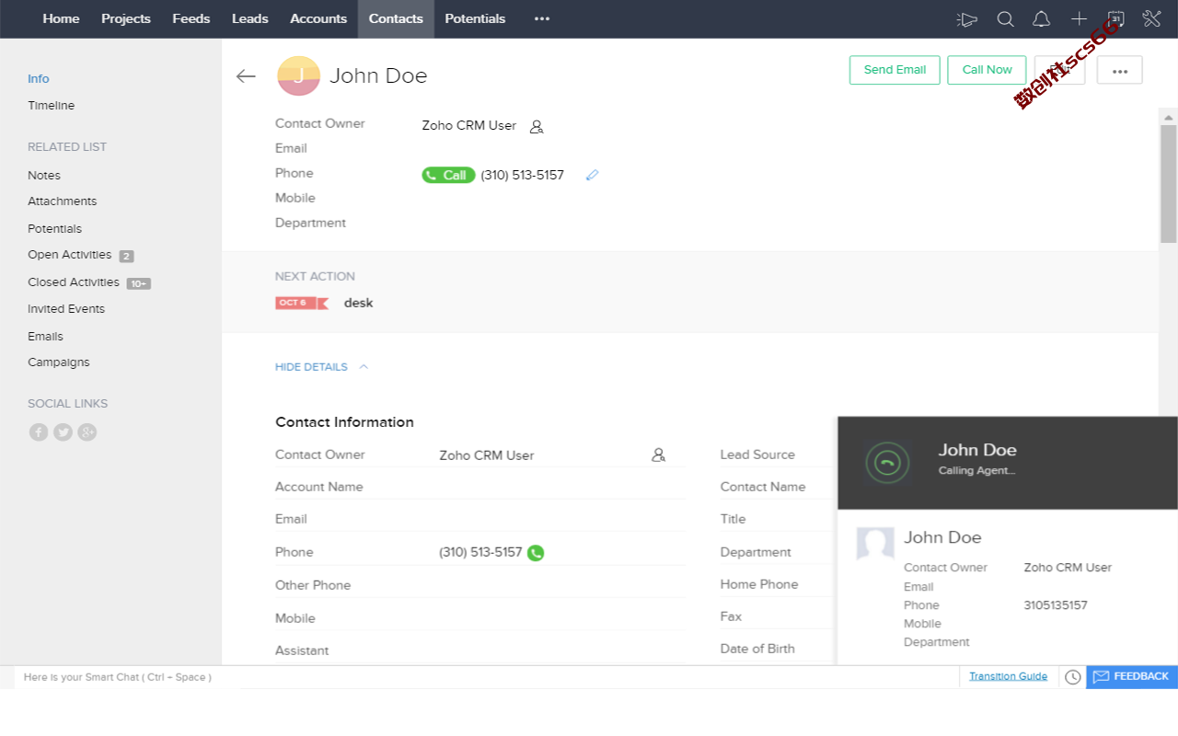The height and width of the screenshot is (736, 1178).
Task: Open the notifications bell icon
Action: (1041, 19)
